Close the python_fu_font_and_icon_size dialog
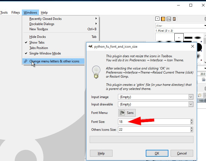Viewport: 206px width, 161px height. [x=192, y=46]
